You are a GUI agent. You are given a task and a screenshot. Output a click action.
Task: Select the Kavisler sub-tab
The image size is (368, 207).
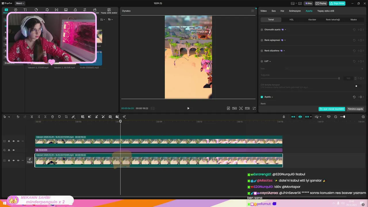tap(312, 20)
